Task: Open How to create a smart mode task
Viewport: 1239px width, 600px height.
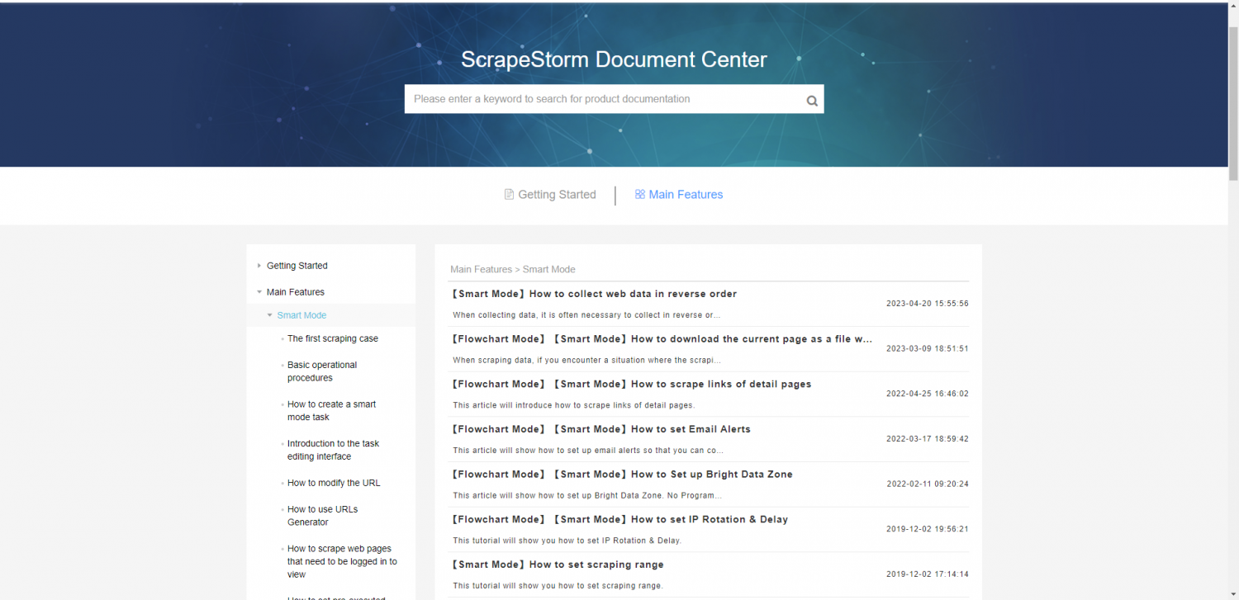Action: [x=331, y=411]
